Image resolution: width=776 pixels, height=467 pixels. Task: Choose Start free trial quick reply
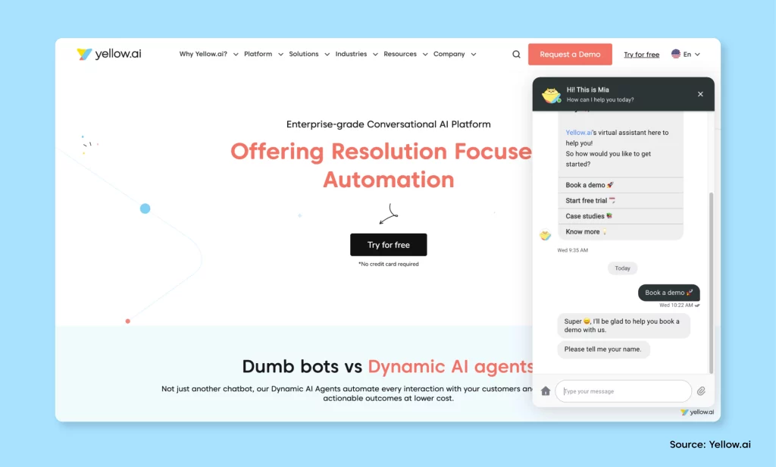pos(621,201)
